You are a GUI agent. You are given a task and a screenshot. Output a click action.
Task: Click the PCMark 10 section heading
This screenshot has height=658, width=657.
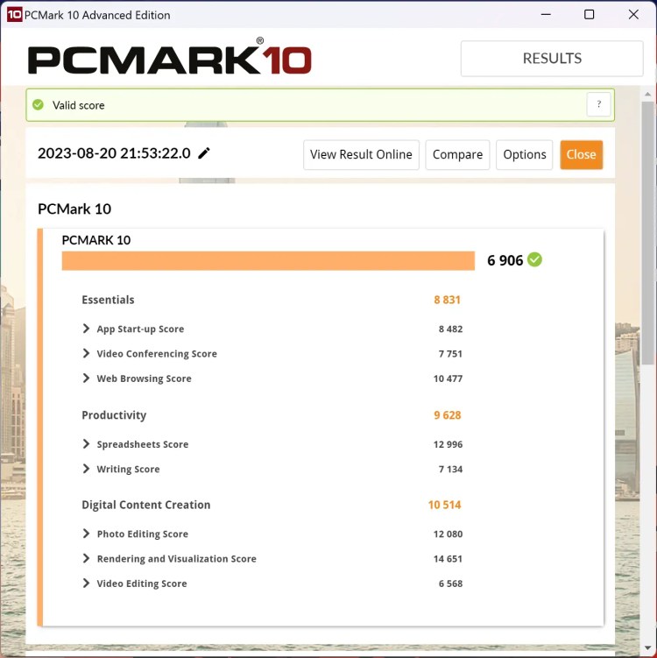pos(74,209)
